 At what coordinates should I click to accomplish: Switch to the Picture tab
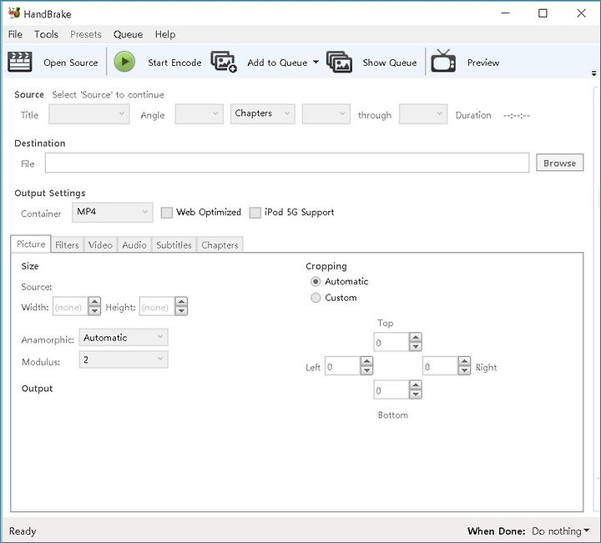(31, 244)
